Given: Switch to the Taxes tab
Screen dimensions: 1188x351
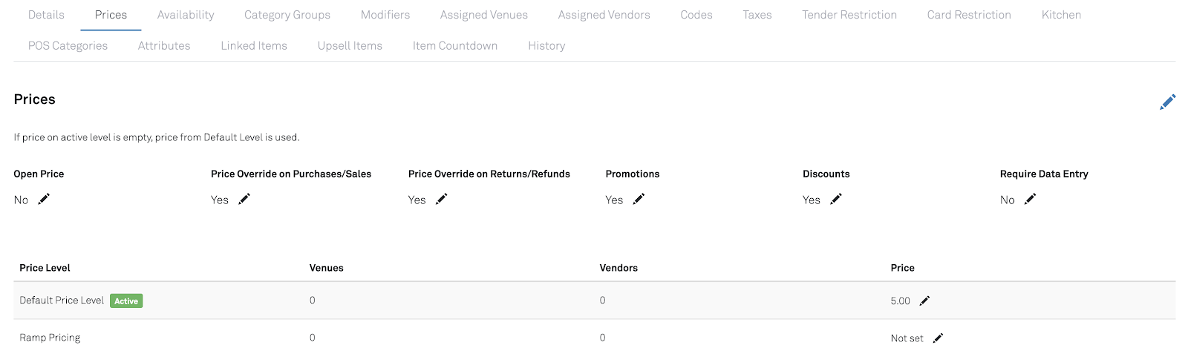Looking at the screenshot, I should coord(757,15).
